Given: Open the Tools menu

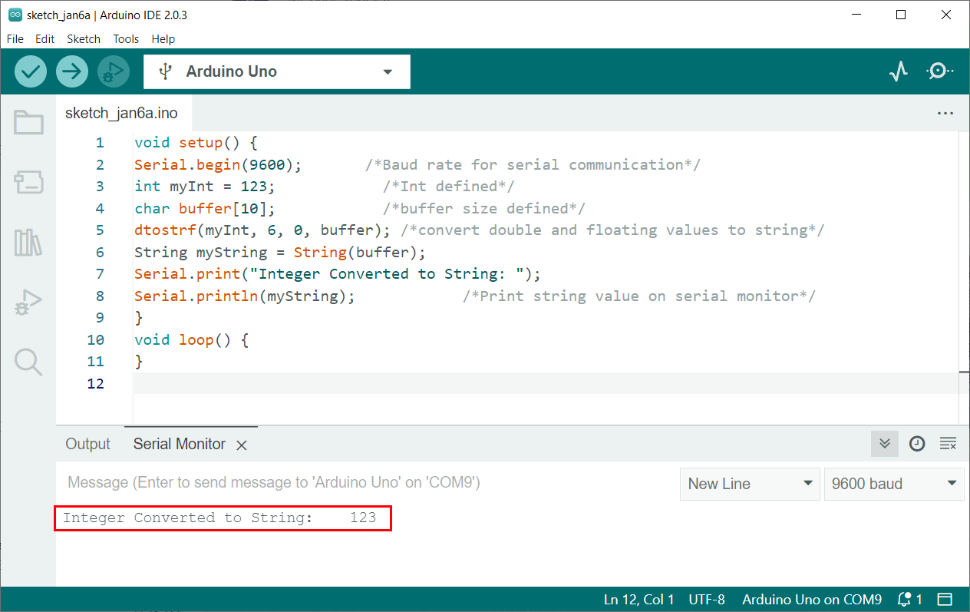Looking at the screenshot, I should (125, 39).
